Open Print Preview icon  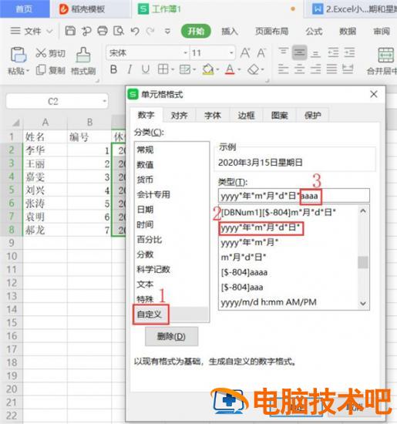tap(119, 31)
